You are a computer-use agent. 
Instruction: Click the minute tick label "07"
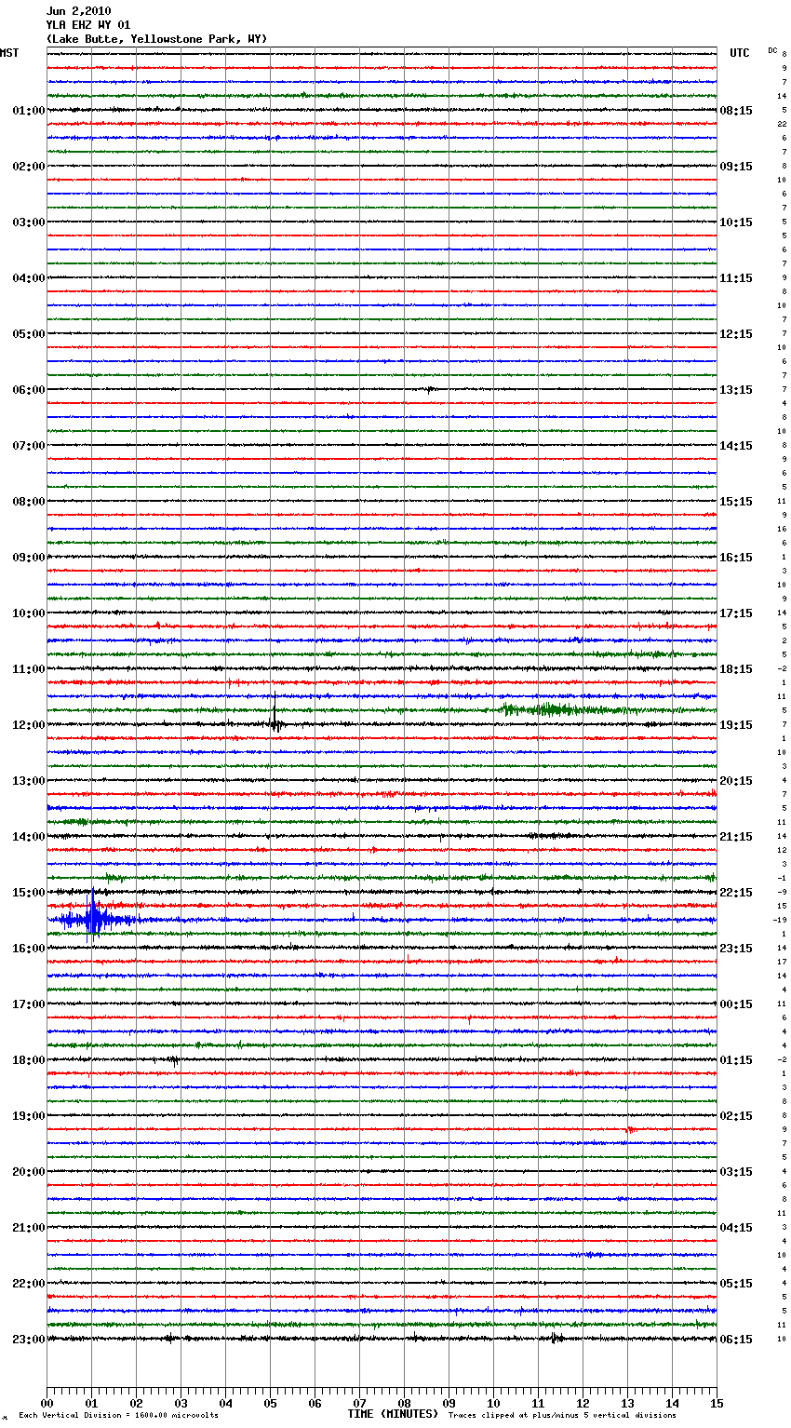[x=359, y=1403]
